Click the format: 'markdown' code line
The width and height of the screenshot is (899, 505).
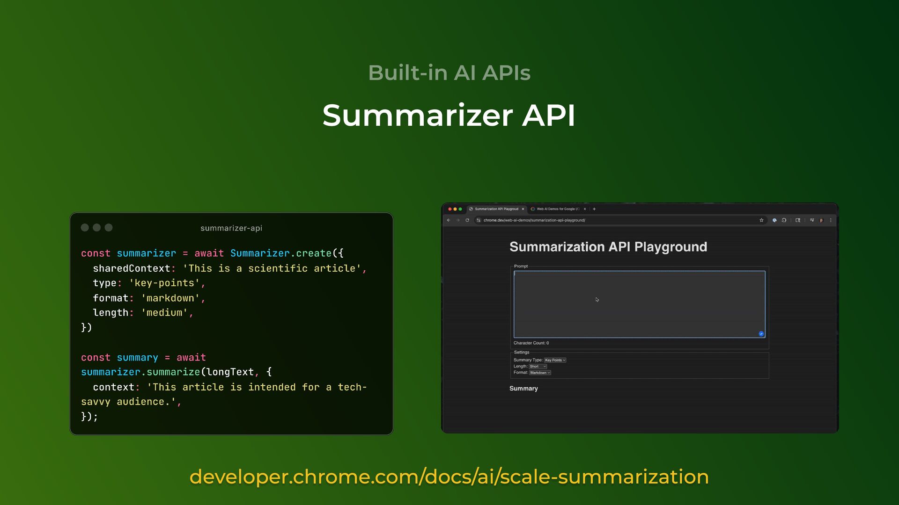[x=149, y=298]
